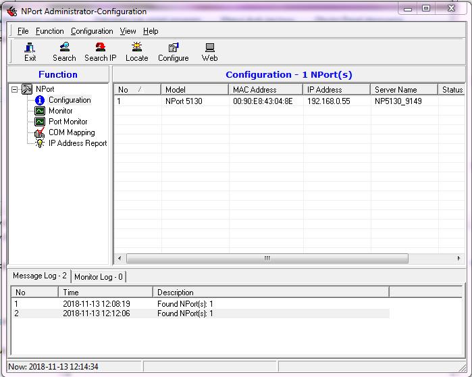The height and width of the screenshot is (377, 472).
Task: Select the NPort 5130 model cell
Action: click(184, 101)
